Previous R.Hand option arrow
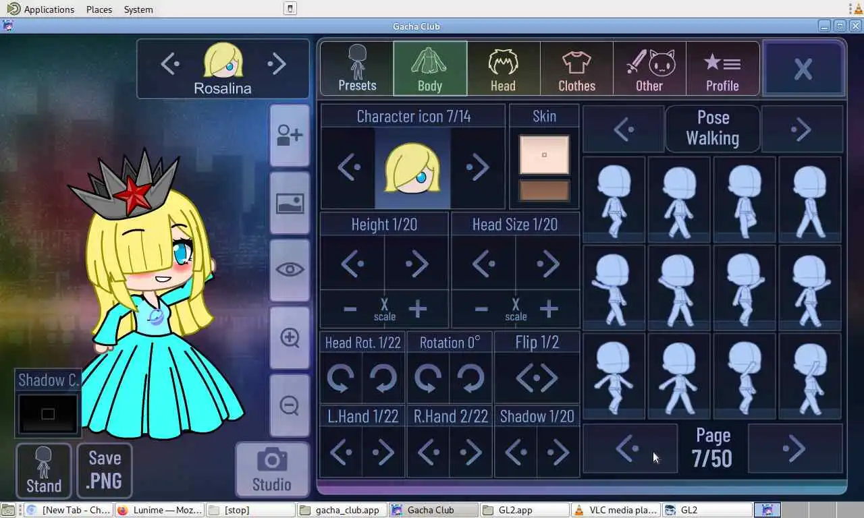 coord(428,453)
